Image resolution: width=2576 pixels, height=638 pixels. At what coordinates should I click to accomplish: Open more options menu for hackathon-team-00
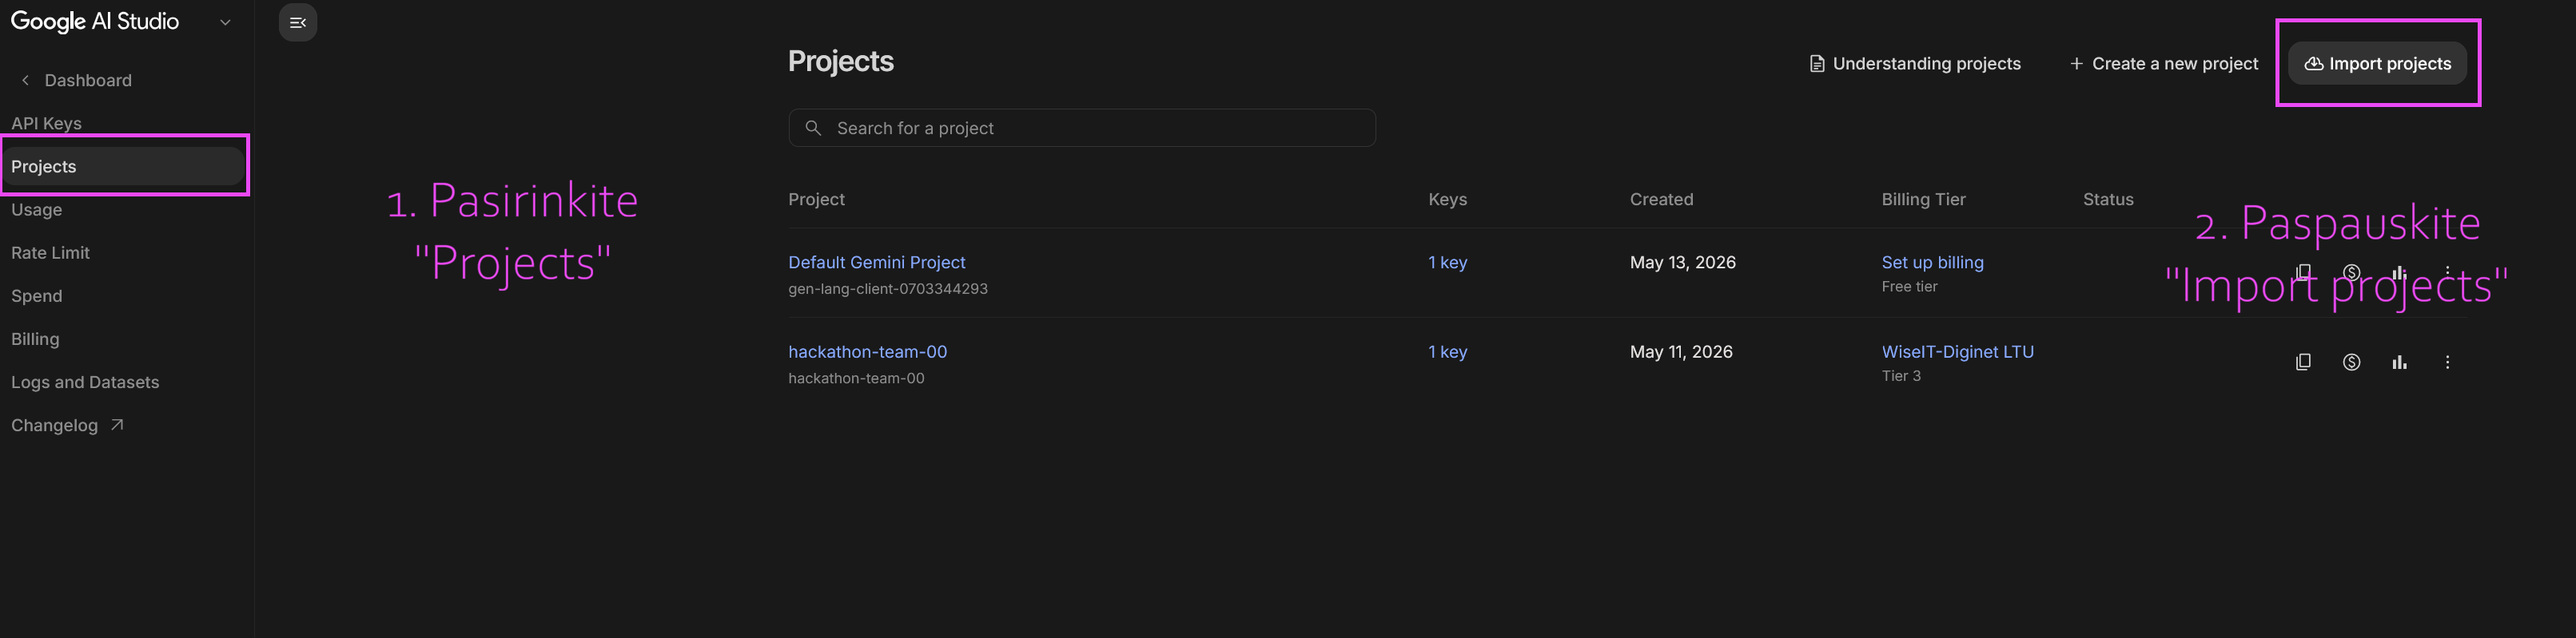click(2447, 363)
